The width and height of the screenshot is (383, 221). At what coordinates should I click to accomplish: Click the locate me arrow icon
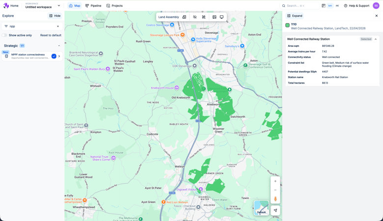(x=275, y=210)
